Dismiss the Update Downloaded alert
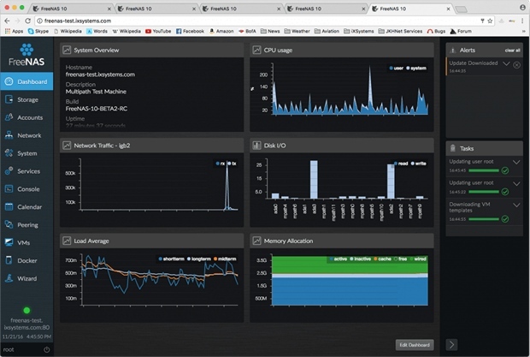 517,64
